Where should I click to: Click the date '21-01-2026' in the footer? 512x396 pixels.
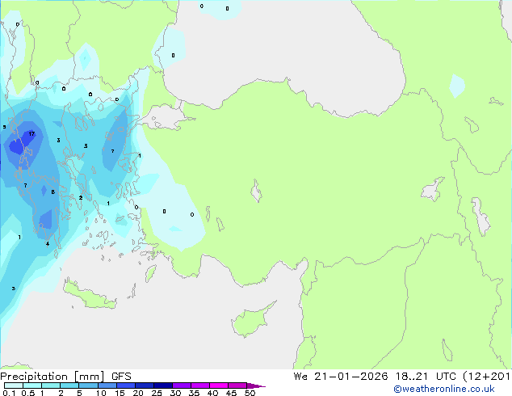(351, 377)
